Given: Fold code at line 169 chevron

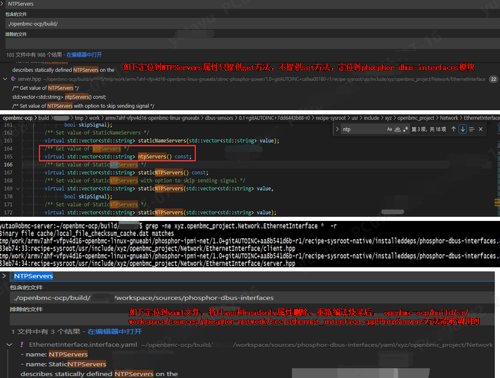Looking at the screenshot, I should (18, 188).
